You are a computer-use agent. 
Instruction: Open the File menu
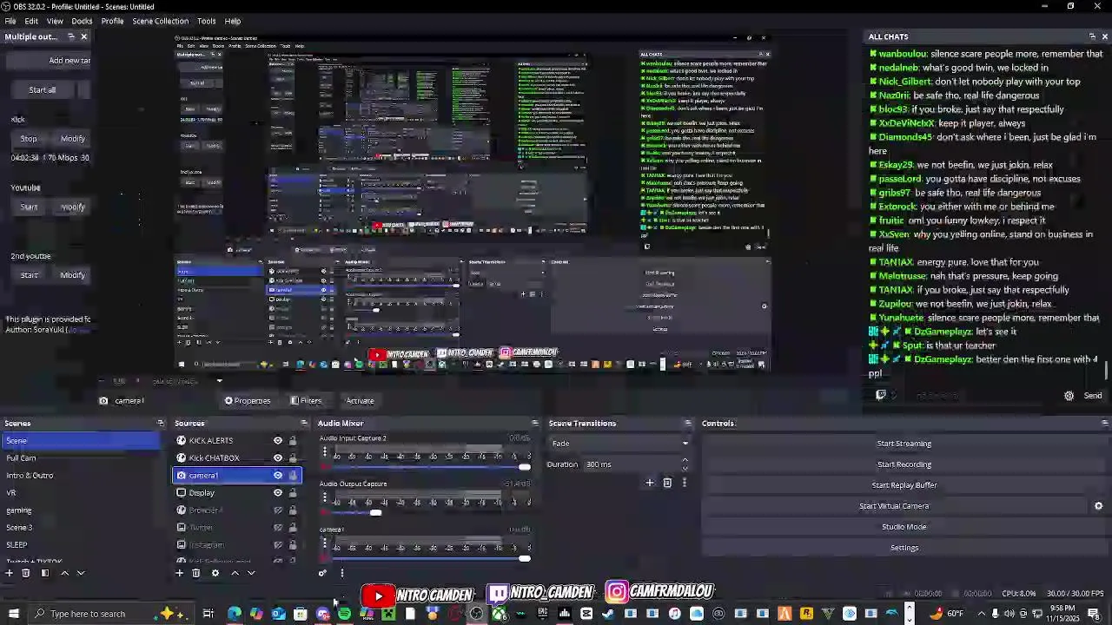click(x=10, y=21)
